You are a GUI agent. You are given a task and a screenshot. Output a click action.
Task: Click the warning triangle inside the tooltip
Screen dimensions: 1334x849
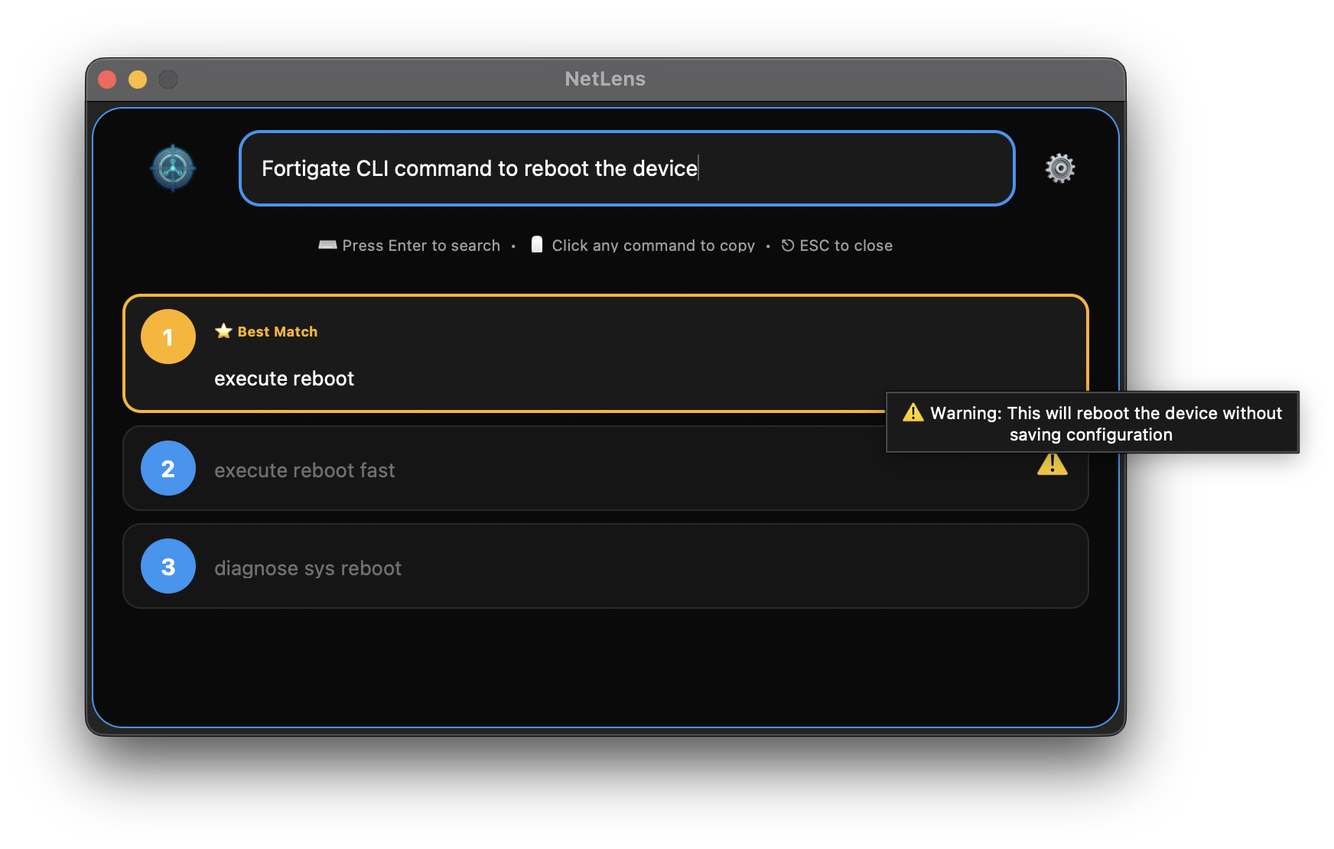point(913,412)
